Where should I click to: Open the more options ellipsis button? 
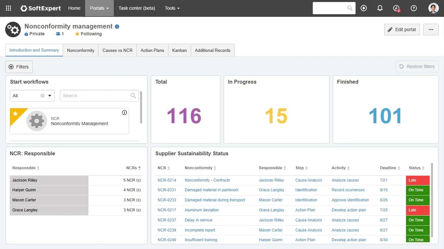(x=431, y=30)
